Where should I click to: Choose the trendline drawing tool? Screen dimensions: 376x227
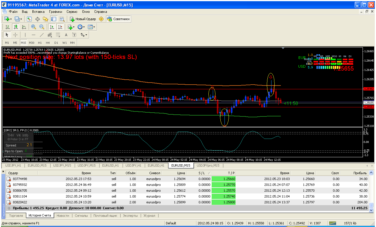[x=42, y=35]
